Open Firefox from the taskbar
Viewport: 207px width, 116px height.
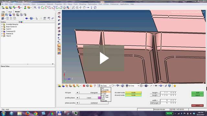pos(27,113)
